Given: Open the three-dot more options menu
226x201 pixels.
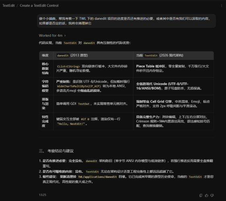Looking at the screenshot, I should click(x=222, y=6).
